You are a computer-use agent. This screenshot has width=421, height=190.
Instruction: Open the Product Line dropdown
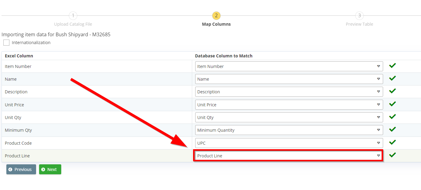[x=289, y=156]
